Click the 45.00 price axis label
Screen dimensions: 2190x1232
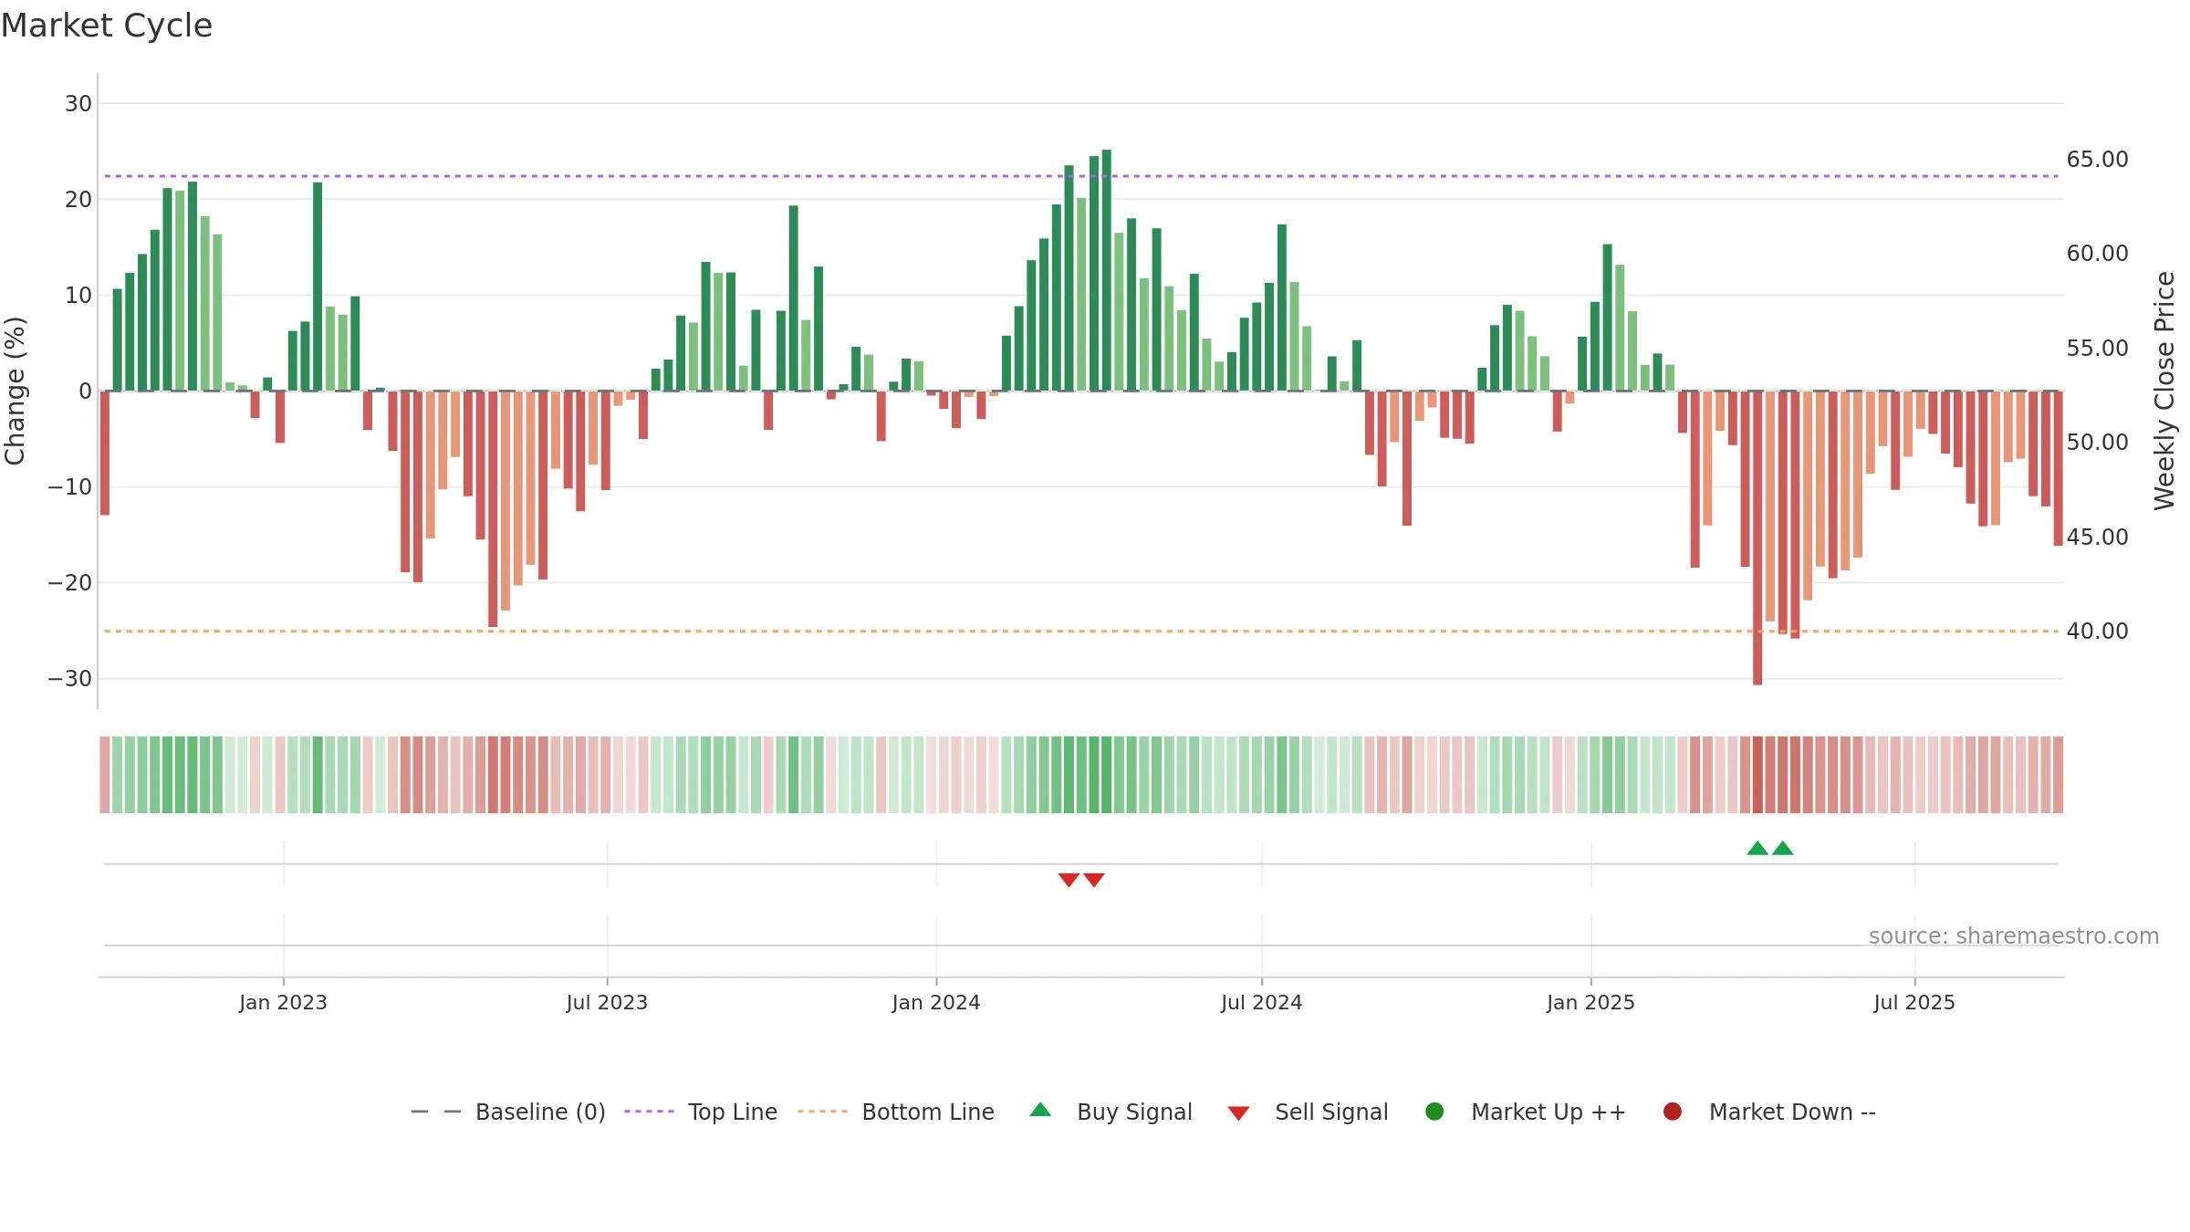point(2098,538)
